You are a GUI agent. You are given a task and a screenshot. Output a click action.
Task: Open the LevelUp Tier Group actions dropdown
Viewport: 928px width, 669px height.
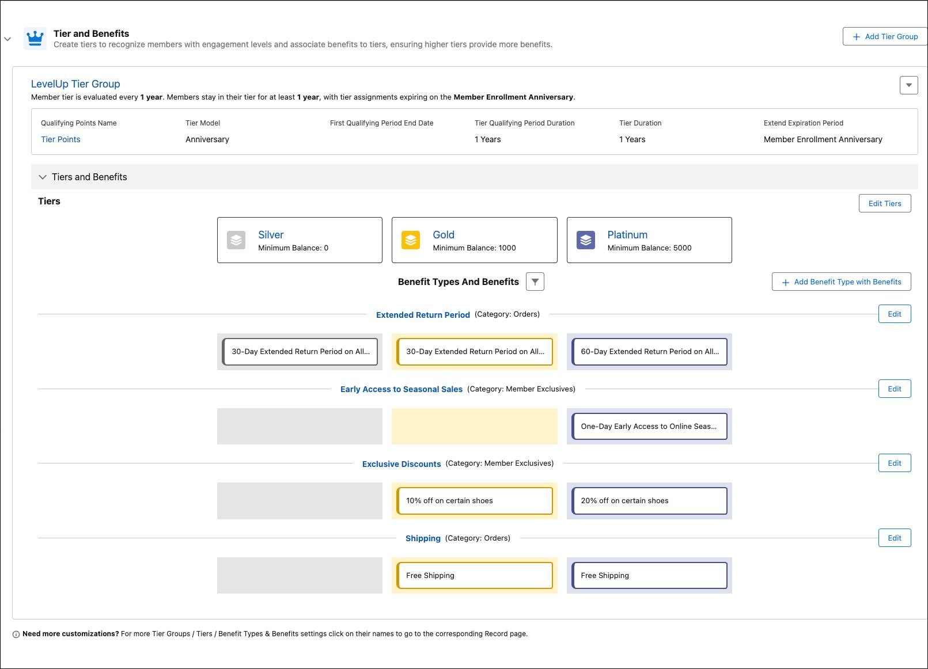coord(908,85)
